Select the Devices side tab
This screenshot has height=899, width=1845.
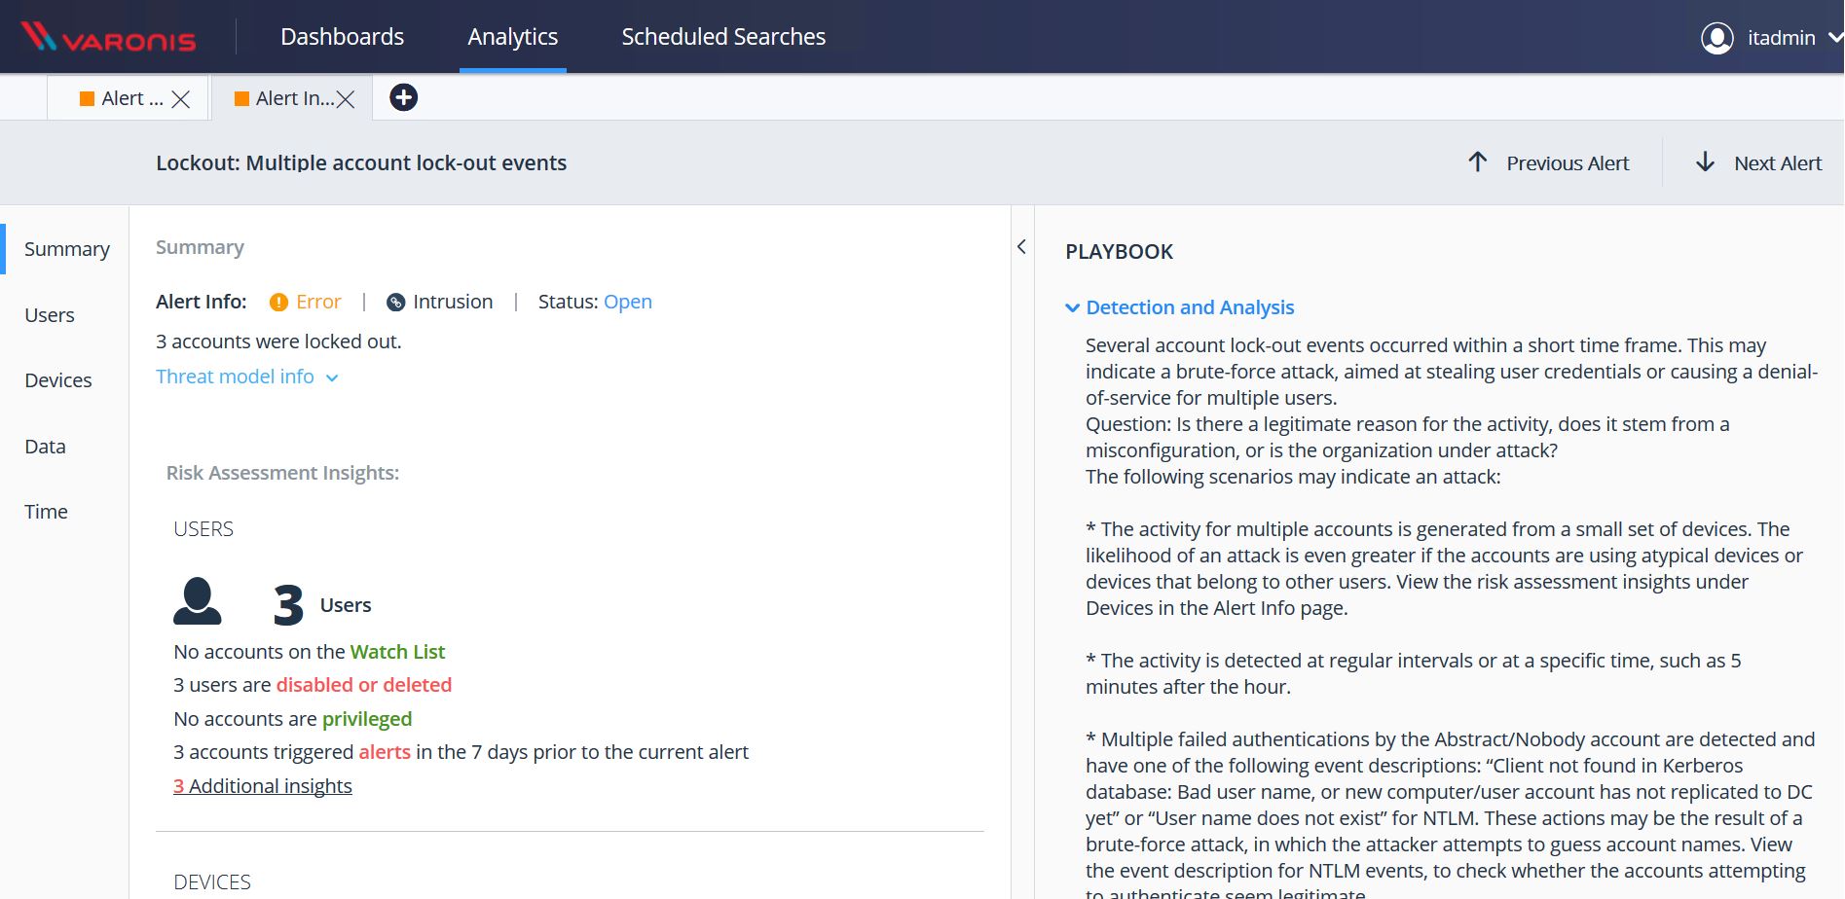pyautogui.click(x=58, y=380)
